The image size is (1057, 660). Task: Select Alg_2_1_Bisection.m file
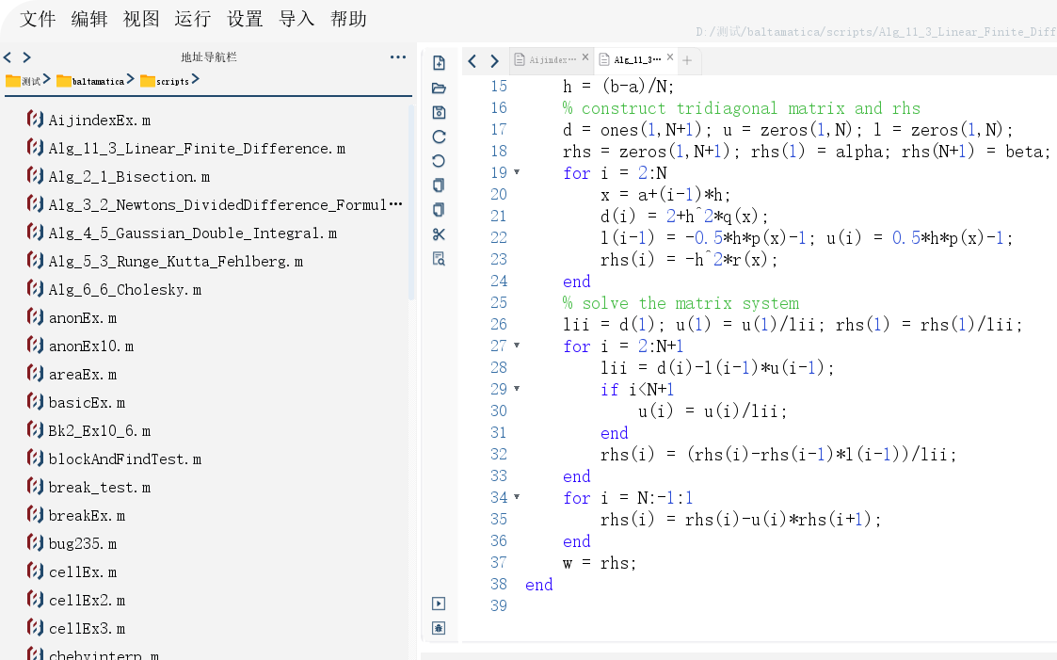[118, 177]
